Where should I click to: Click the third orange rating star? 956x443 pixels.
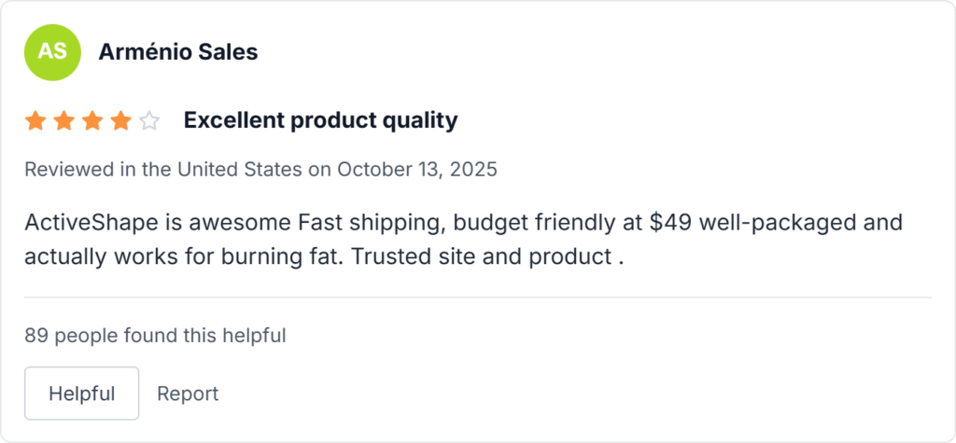pos(92,120)
